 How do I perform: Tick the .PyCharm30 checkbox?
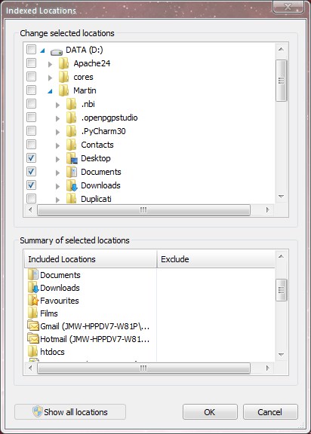[31, 130]
